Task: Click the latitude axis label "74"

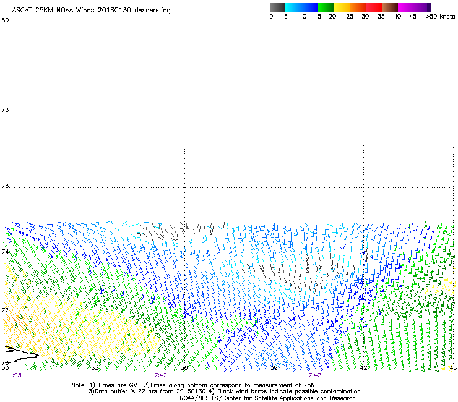Action: click(5, 252)
